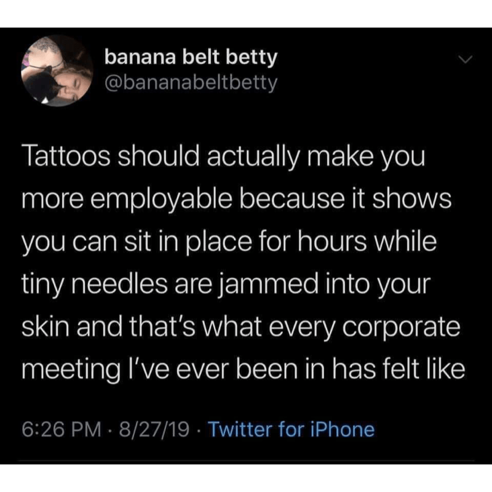Viewport: 492px width, 492px height.
Task: Visit the @bananabeltbetty handle
Action: point(191,81)
